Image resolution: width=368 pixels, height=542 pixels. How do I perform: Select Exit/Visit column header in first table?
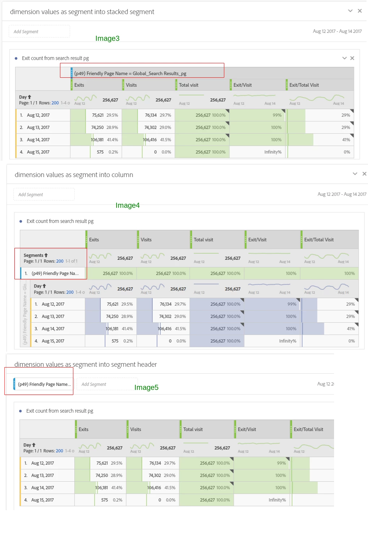tap(258, 85)
